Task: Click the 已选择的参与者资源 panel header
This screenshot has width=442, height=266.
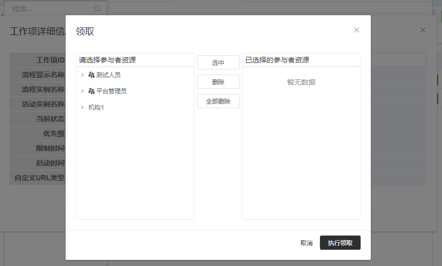Action: pos(301,60)
